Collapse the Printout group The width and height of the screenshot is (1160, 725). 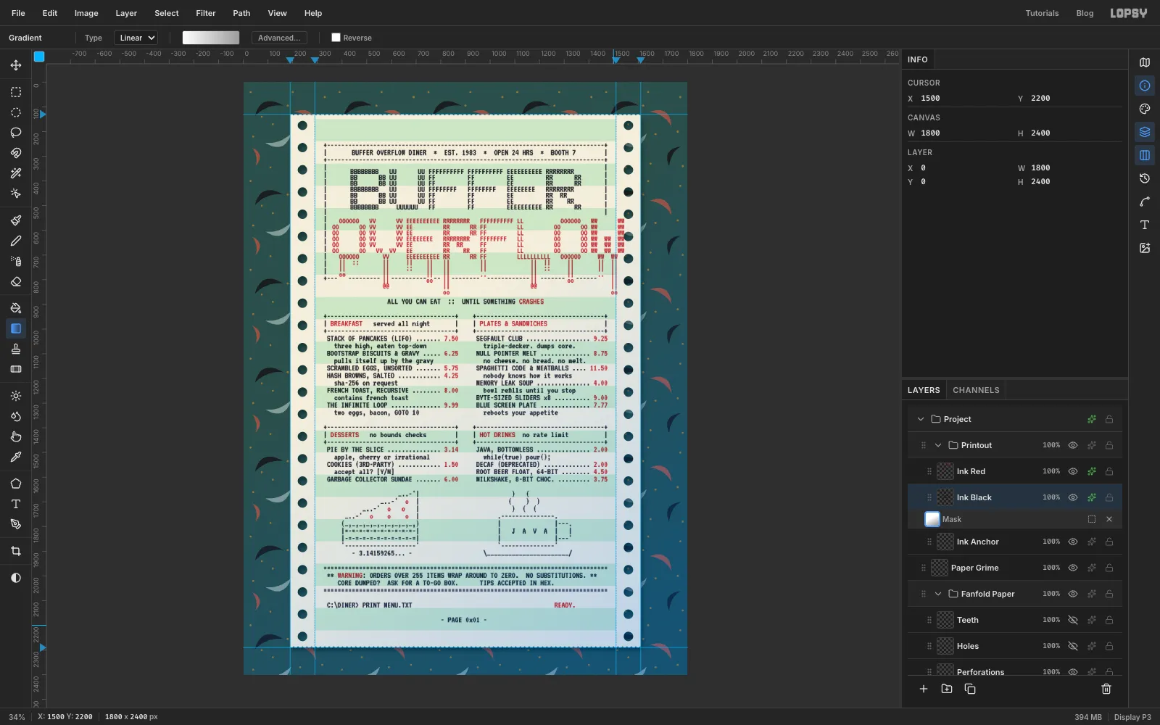[938, 445]
